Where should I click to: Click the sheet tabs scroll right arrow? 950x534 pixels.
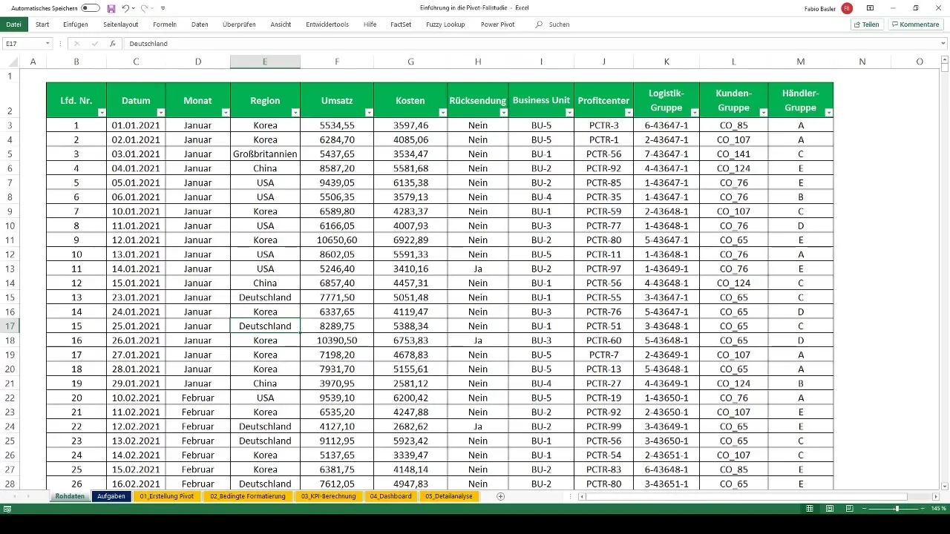[x=29, y=496]
